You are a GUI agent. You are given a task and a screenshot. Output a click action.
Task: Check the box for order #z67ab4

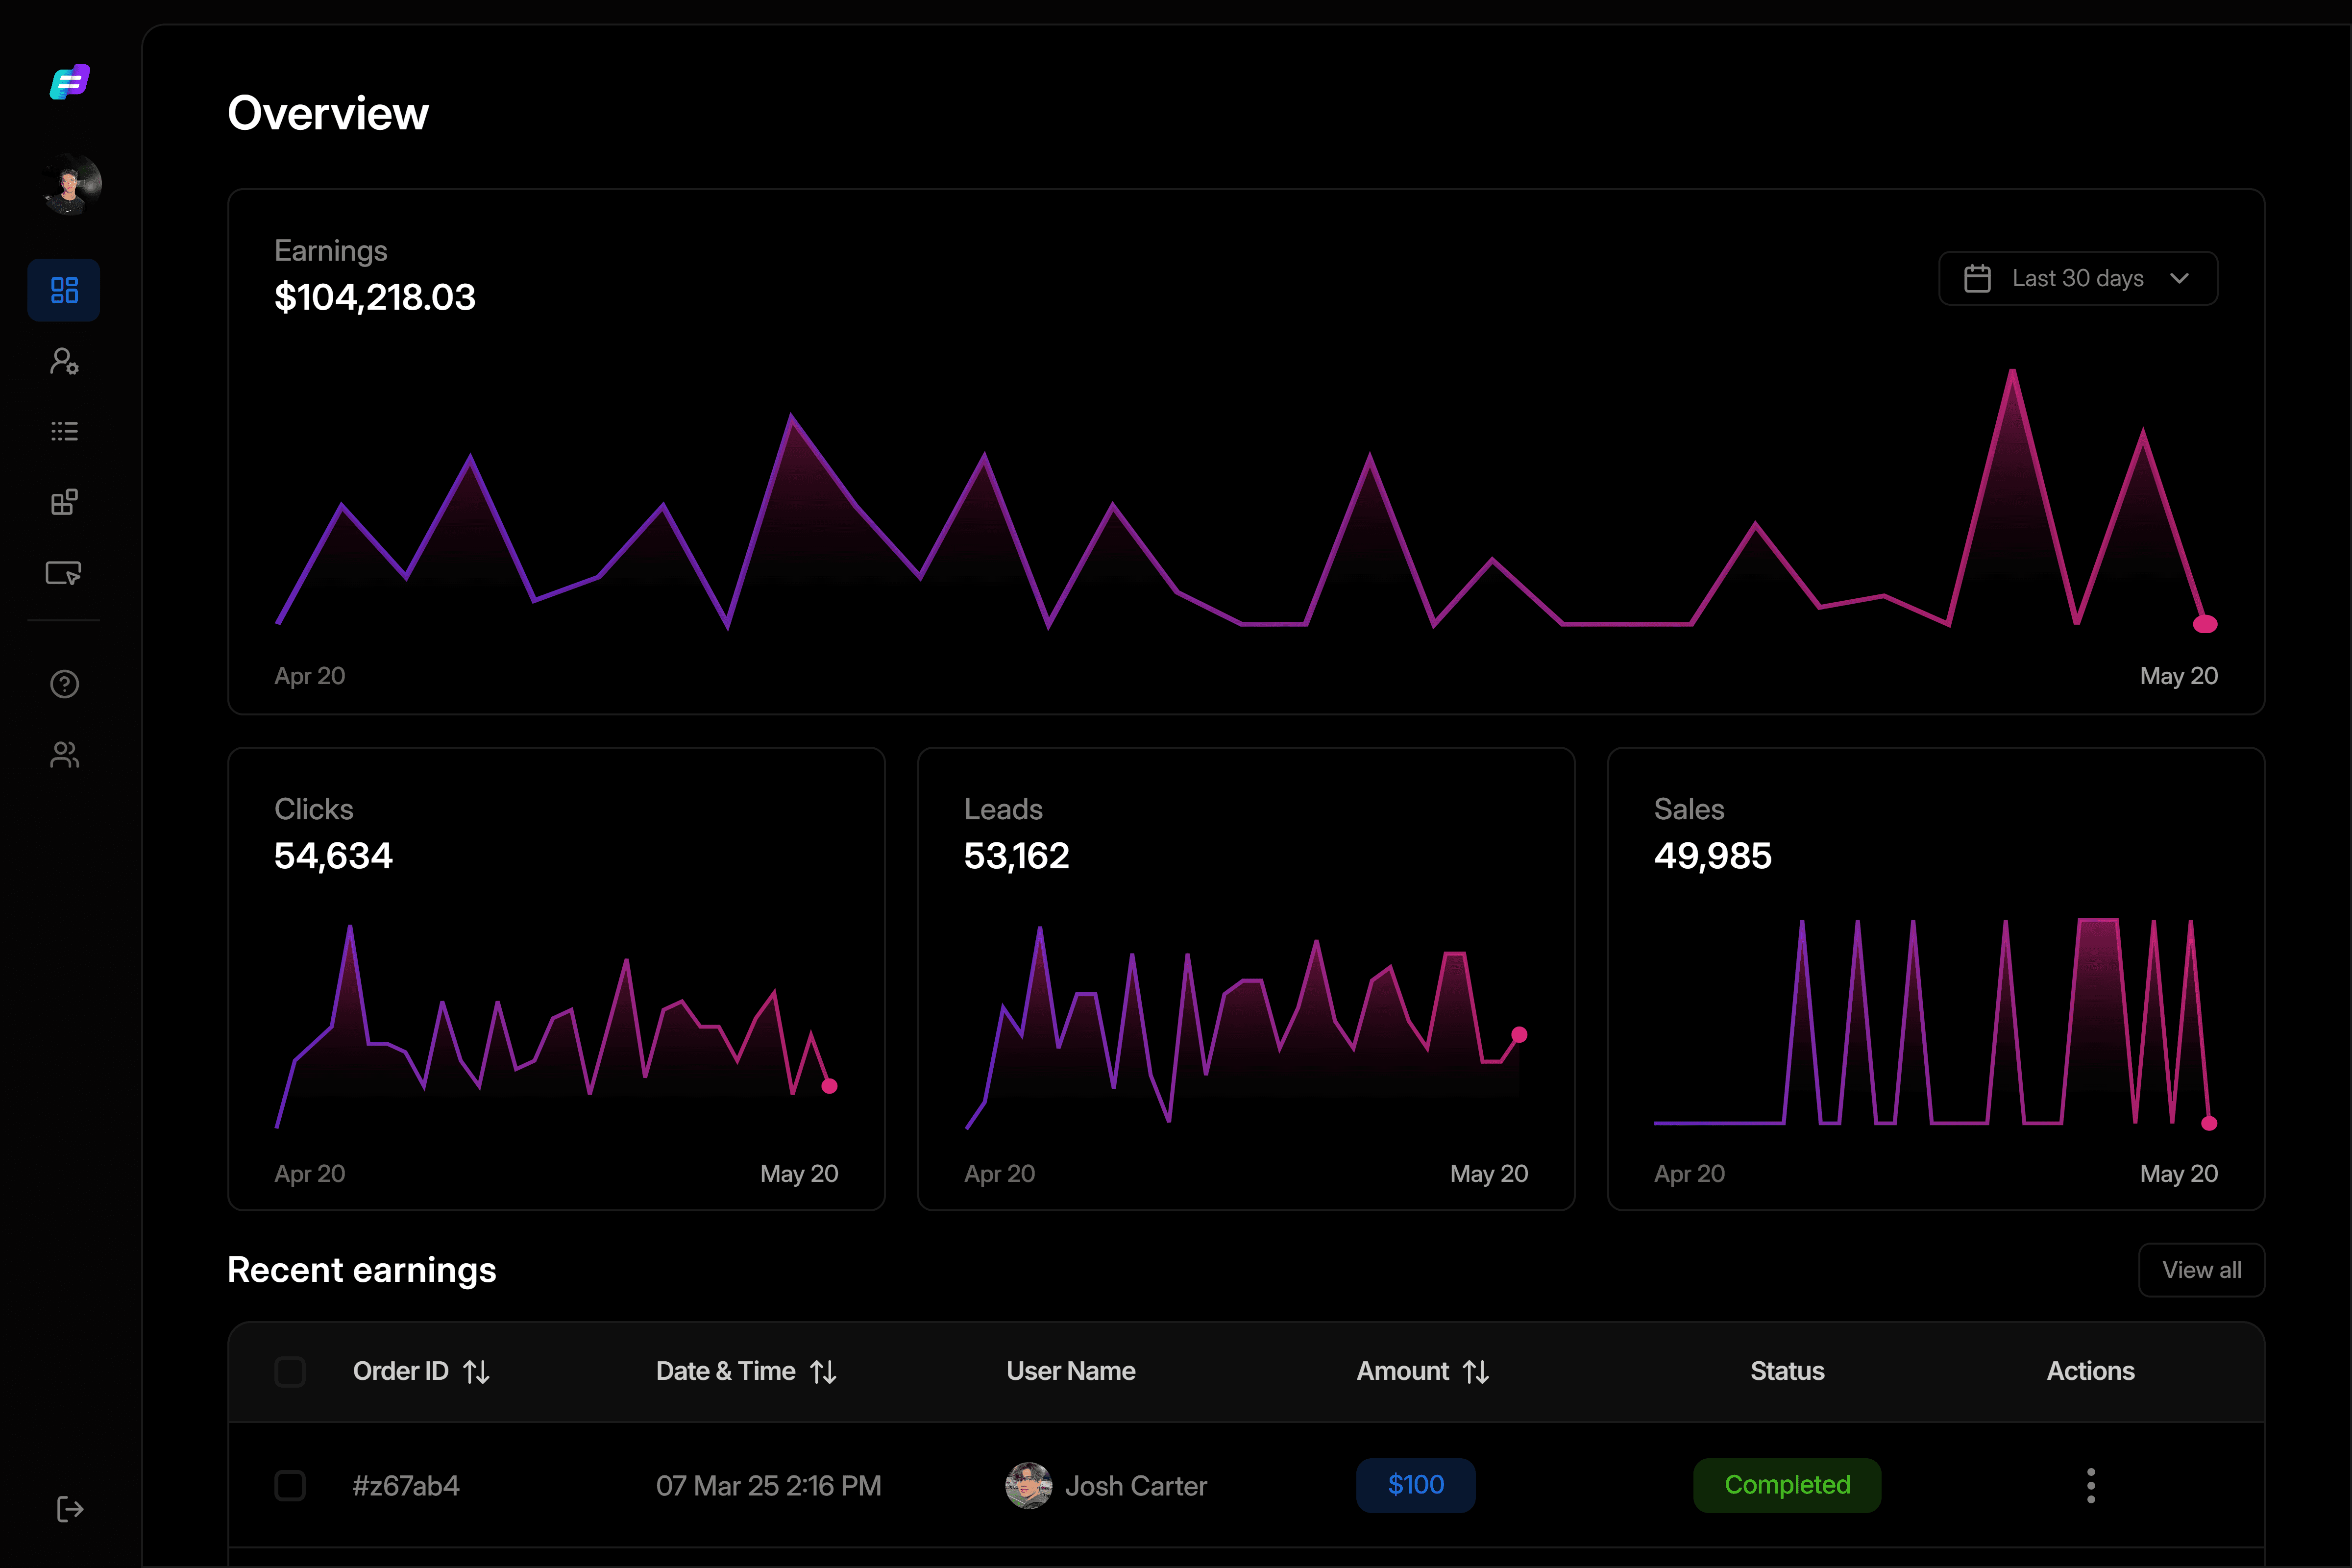click(x=290, y=1485)
